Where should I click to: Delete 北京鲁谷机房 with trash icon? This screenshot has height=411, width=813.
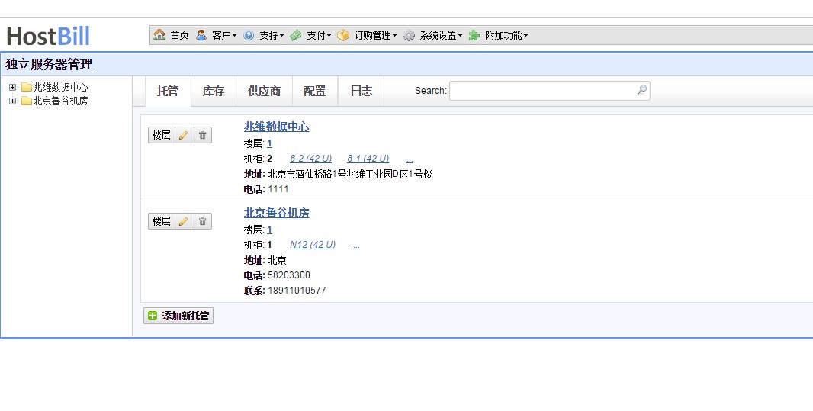coord(203,221)
